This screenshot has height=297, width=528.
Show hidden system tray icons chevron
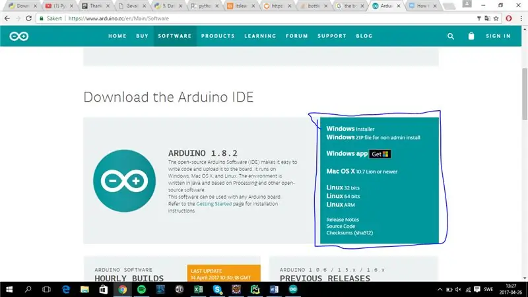pyautogui.click(x=440, y=290)
